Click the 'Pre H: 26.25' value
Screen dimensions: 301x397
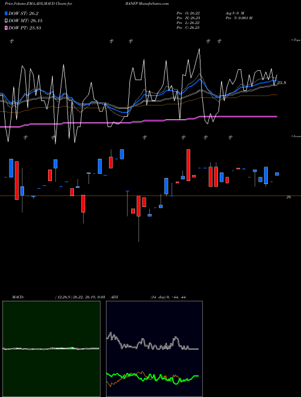pyautogui.click(x=188, y=18)
